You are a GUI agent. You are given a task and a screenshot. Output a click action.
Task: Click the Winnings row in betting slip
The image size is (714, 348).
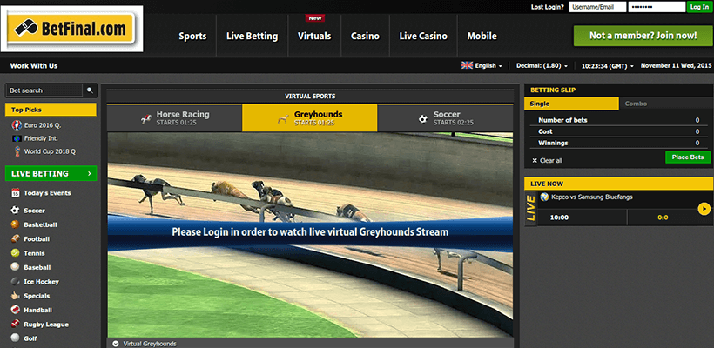[x=619, y=143]
